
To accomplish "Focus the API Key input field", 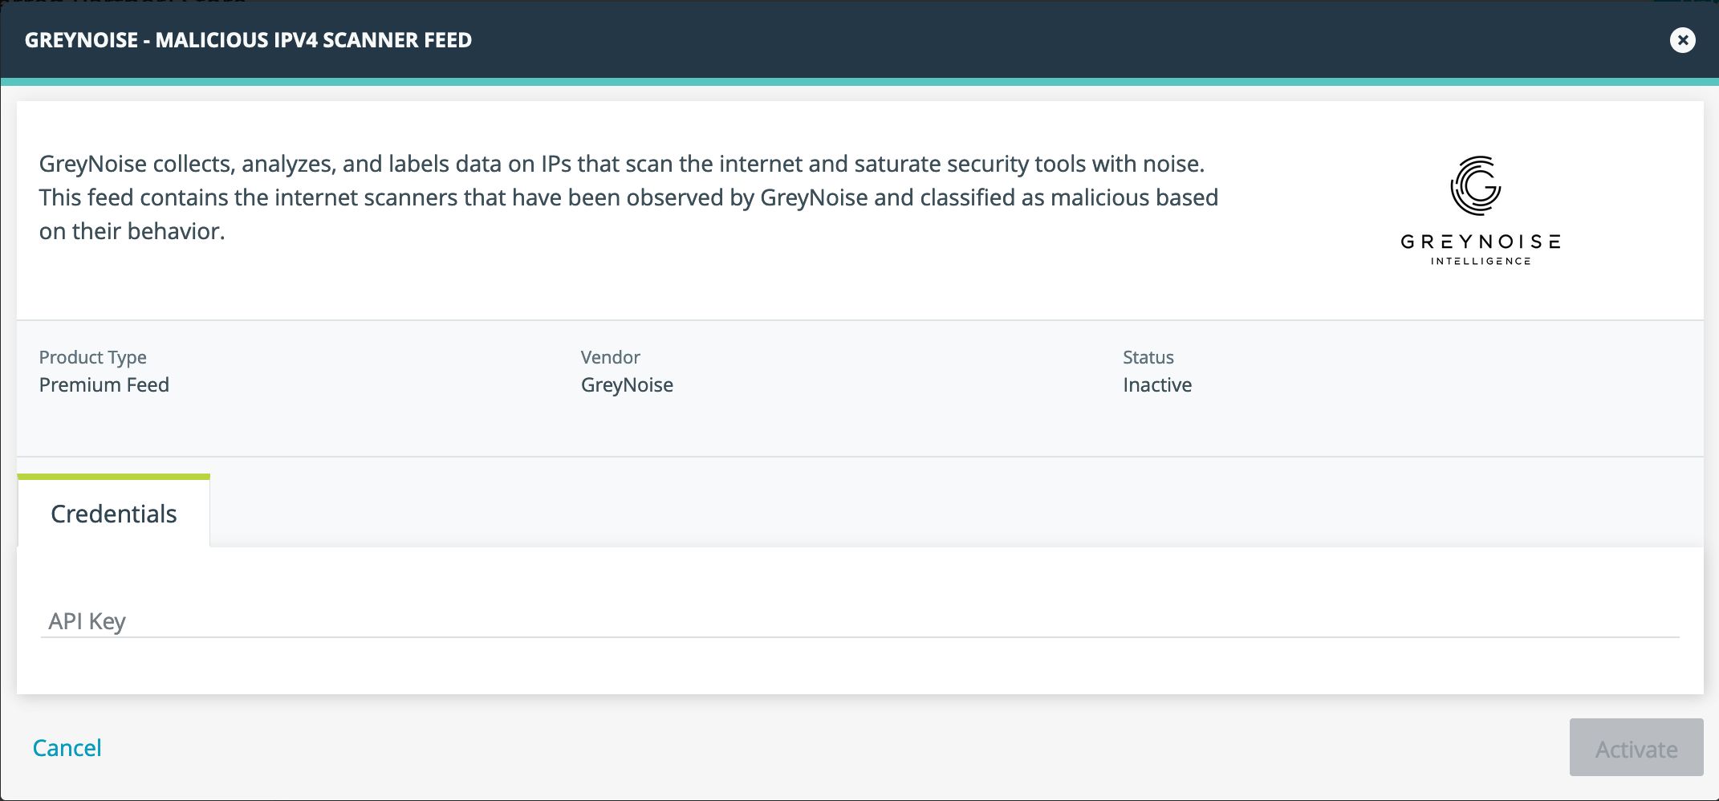I will pos(860,620).
